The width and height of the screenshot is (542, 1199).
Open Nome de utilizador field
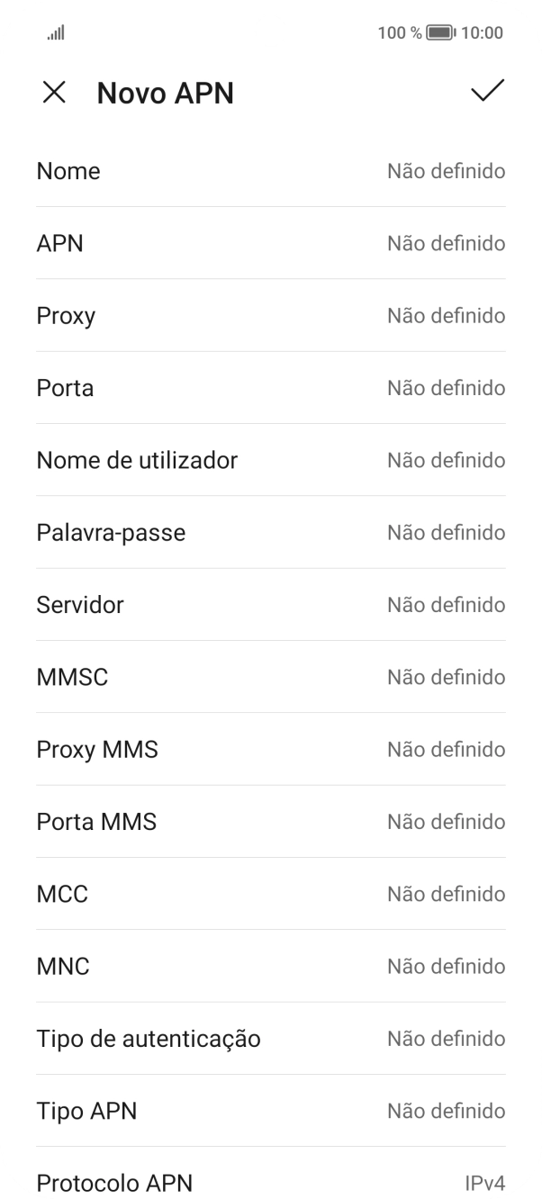tap(271, 460)
